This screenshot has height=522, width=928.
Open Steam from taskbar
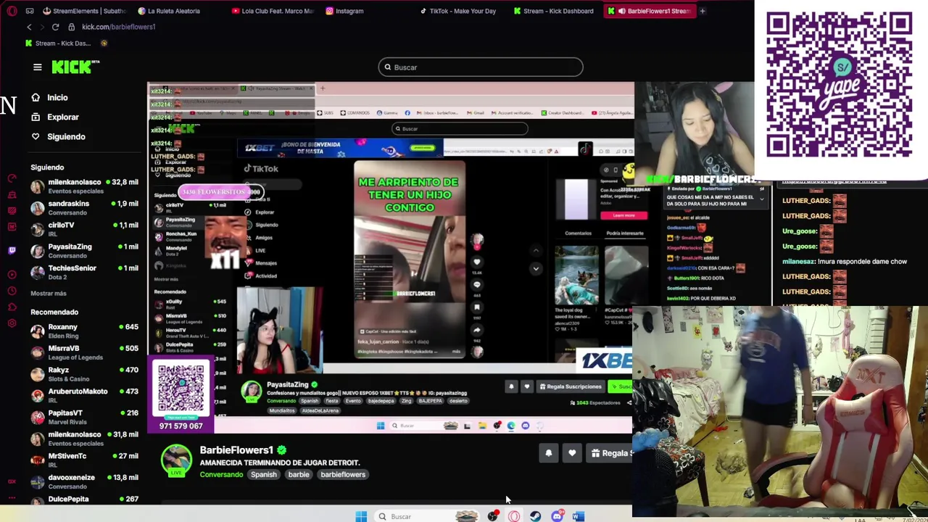(x=535, y=516)
